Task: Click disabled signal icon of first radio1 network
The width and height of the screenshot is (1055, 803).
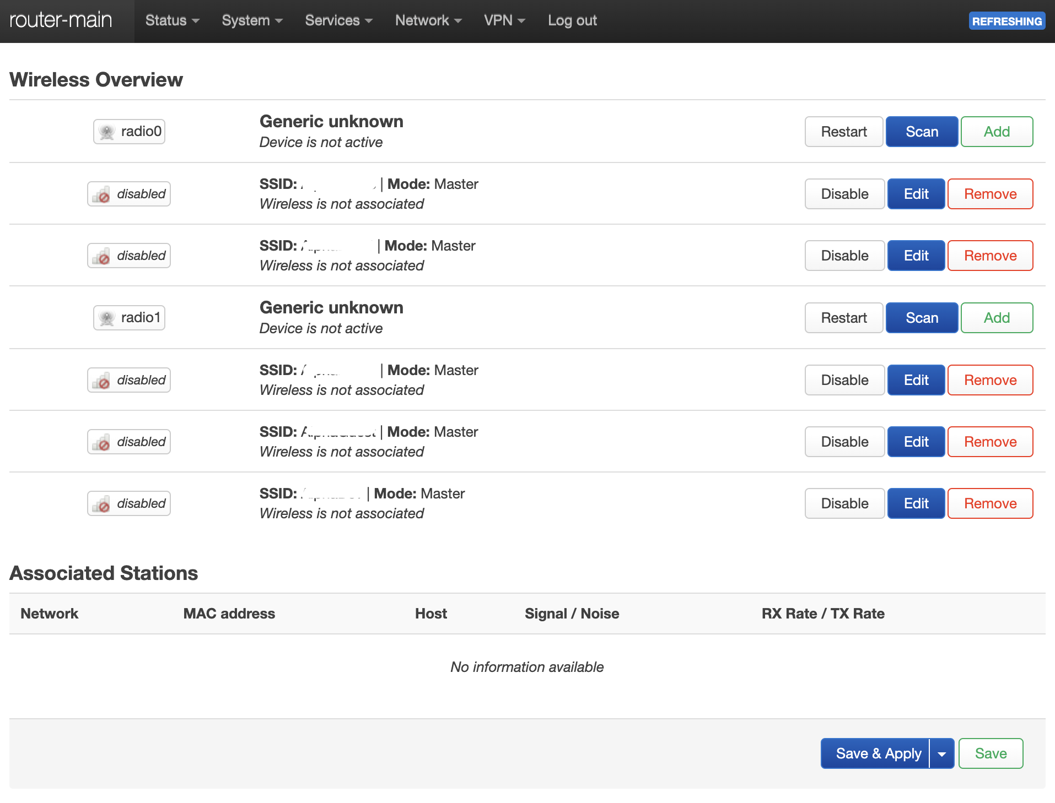Action: (x=101, y=381)
